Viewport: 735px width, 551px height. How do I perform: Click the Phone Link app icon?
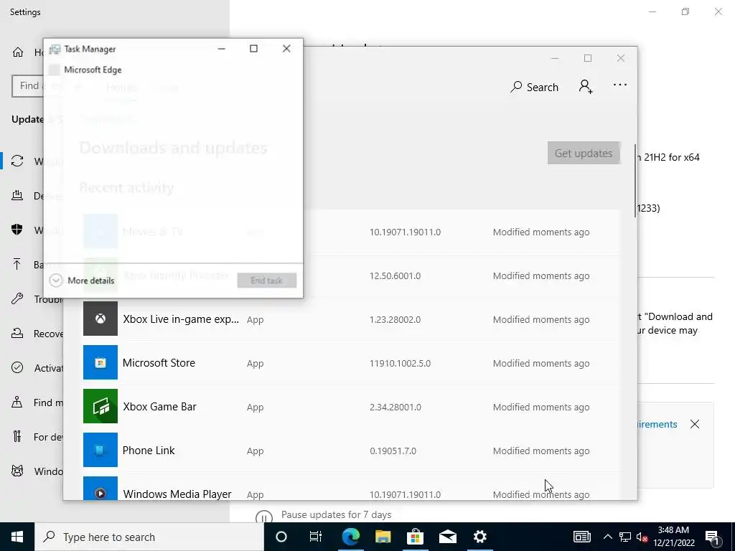coord(100,450)
